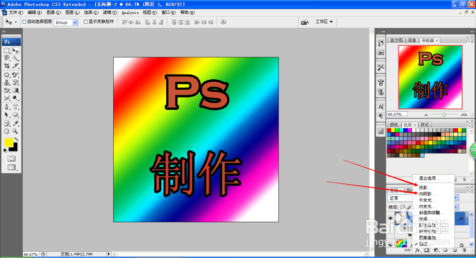Image resolution: width=476 pixels, height=258 pixels.
Task: Select the Healing Brush tool
Action: (7, 75)
